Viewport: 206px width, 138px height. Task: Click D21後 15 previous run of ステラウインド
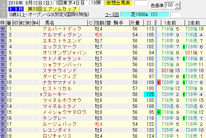pos(171,70)
